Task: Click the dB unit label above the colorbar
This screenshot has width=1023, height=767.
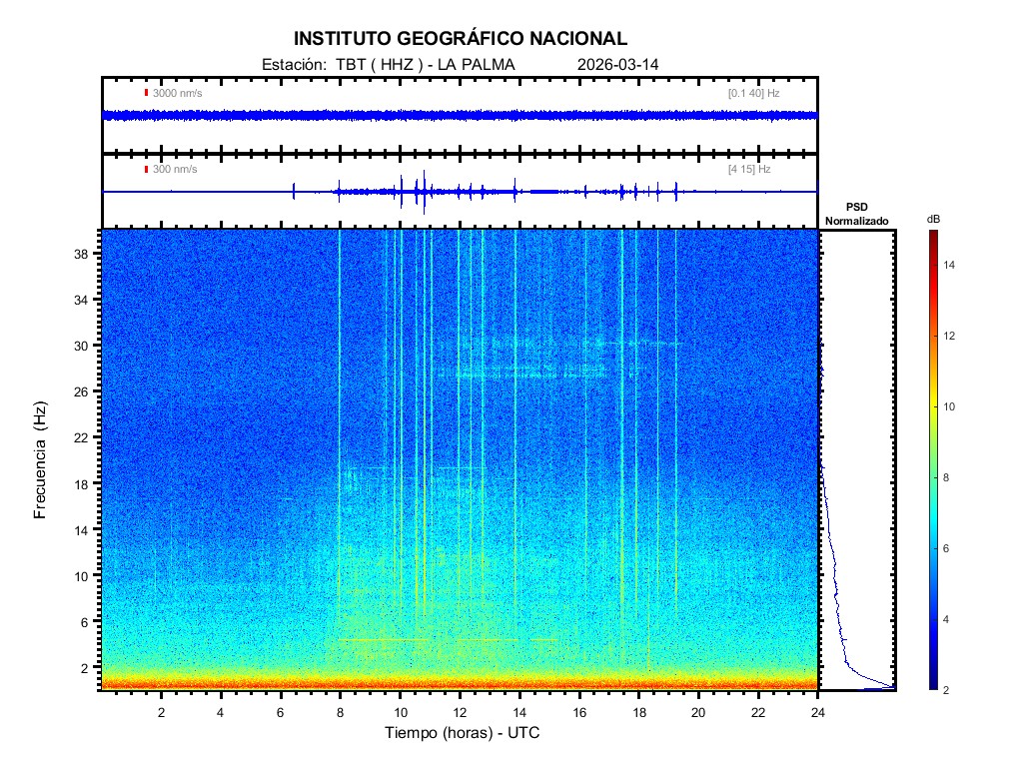Action: pos(932,219)
